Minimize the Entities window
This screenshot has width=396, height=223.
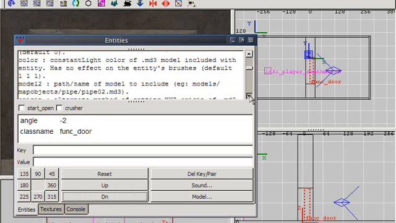[233, 40]
